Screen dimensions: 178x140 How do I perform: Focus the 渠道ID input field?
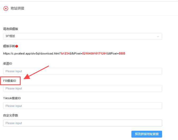82,71
